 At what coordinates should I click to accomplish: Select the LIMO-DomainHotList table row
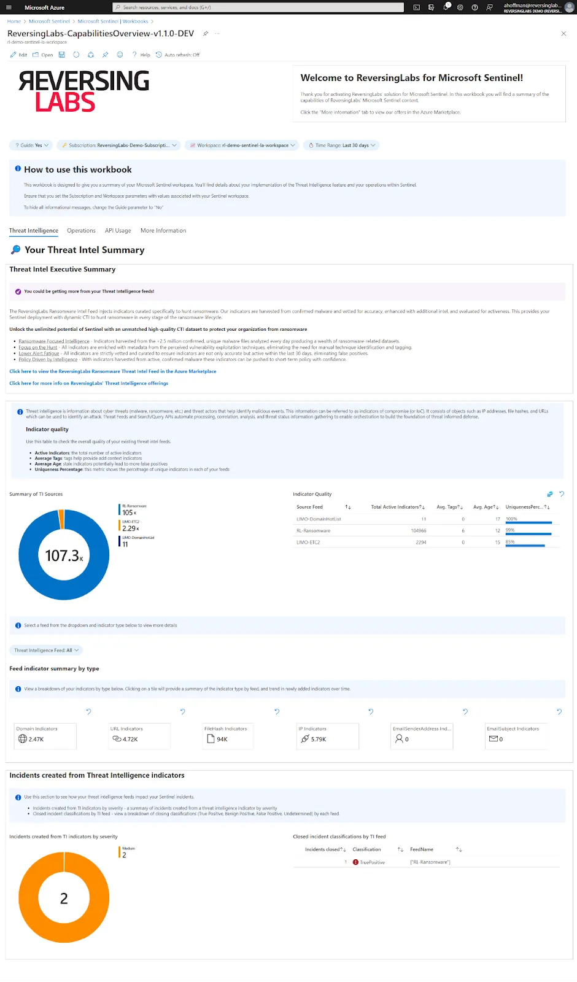pos(427,519)
